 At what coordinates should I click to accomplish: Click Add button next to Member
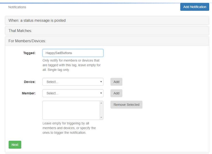point(116,93)
